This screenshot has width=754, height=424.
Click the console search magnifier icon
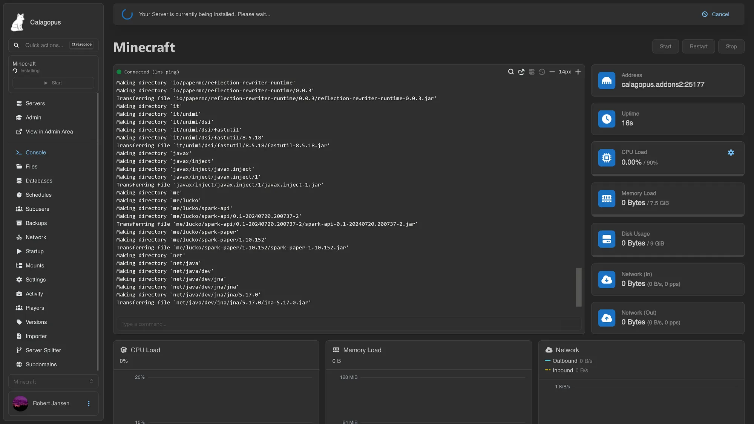511,72
